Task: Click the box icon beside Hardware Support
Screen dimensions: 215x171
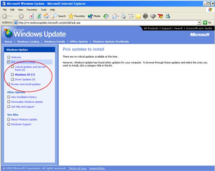Action: pos(9,124)
